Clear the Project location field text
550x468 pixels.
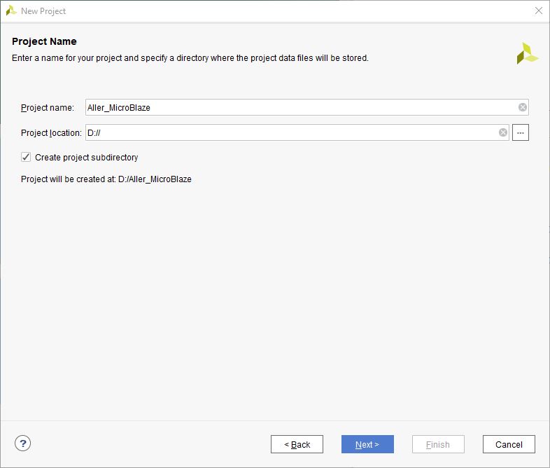(503, 132)
